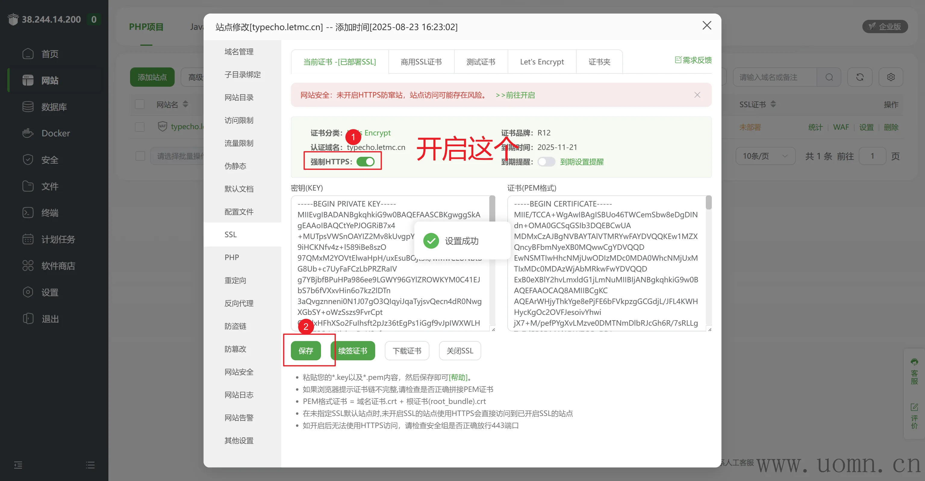This screenshot has width=925, height=481.
Task: Click the private key textarea scrollbar
Action: 492,208
